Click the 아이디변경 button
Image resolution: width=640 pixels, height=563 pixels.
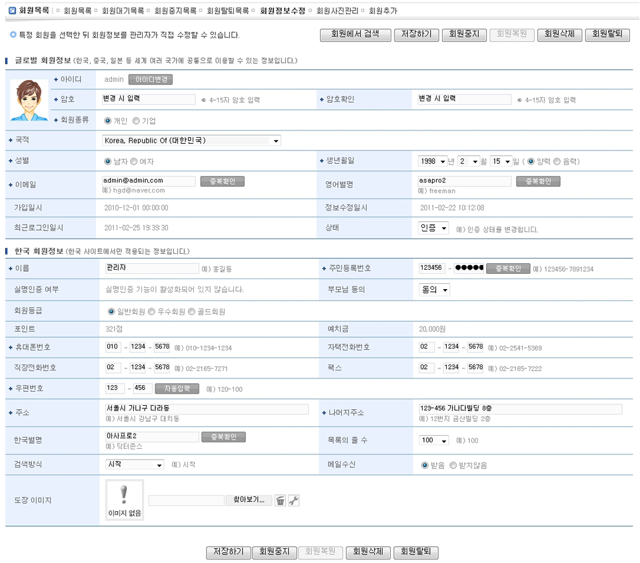tap(151, 80)
